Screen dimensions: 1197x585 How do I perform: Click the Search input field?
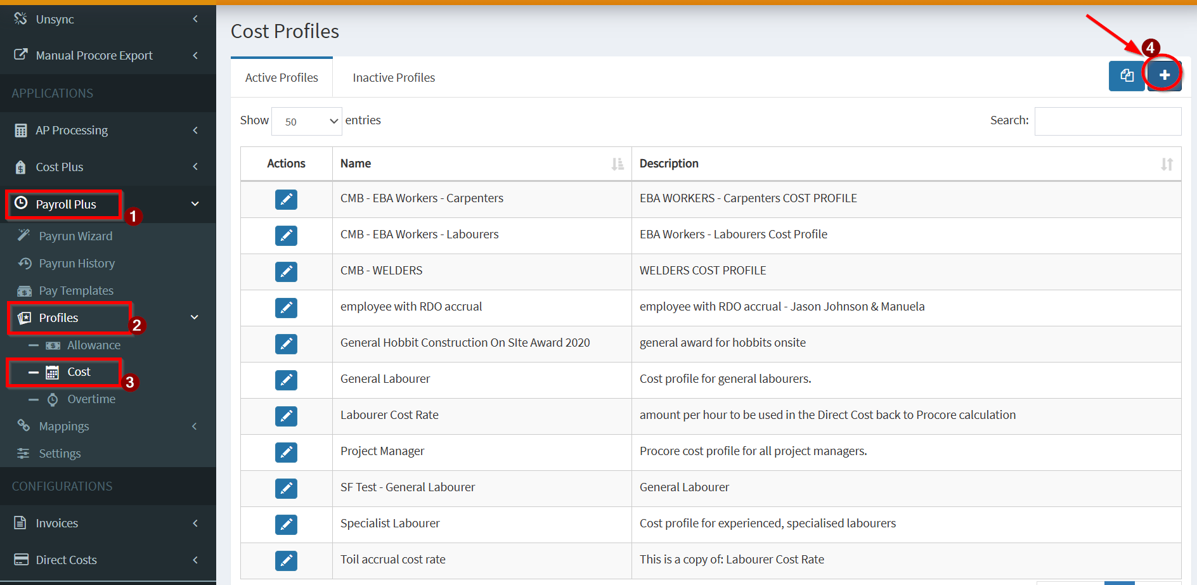coord(1107,121)
